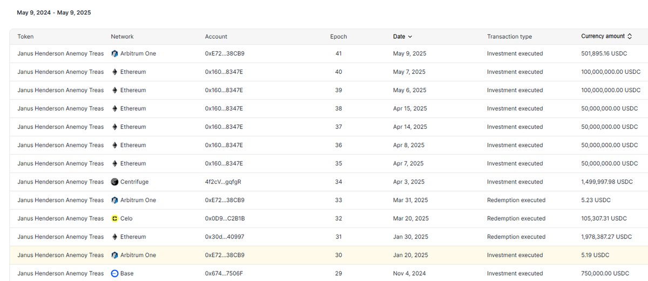Click the amount 501,895.16 USDC
This screenshot has width=648, height=281.
click(x=603, y=54)
